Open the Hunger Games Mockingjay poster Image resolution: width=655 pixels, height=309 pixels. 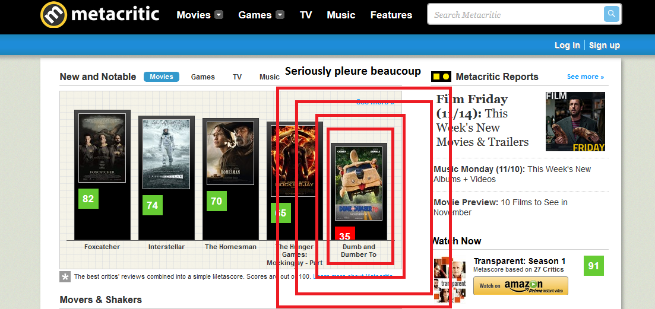click(x=294, y=161)
